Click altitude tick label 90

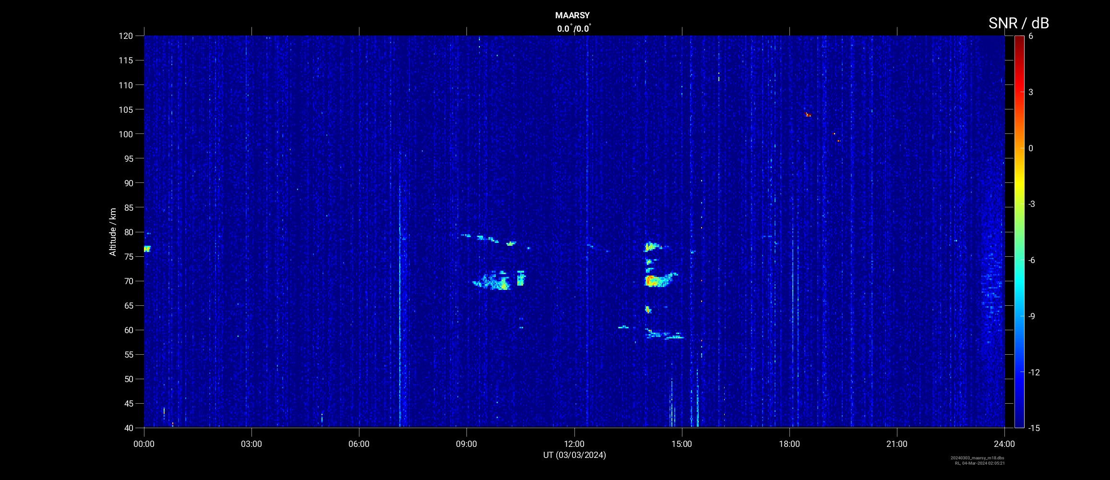[128, 183]
